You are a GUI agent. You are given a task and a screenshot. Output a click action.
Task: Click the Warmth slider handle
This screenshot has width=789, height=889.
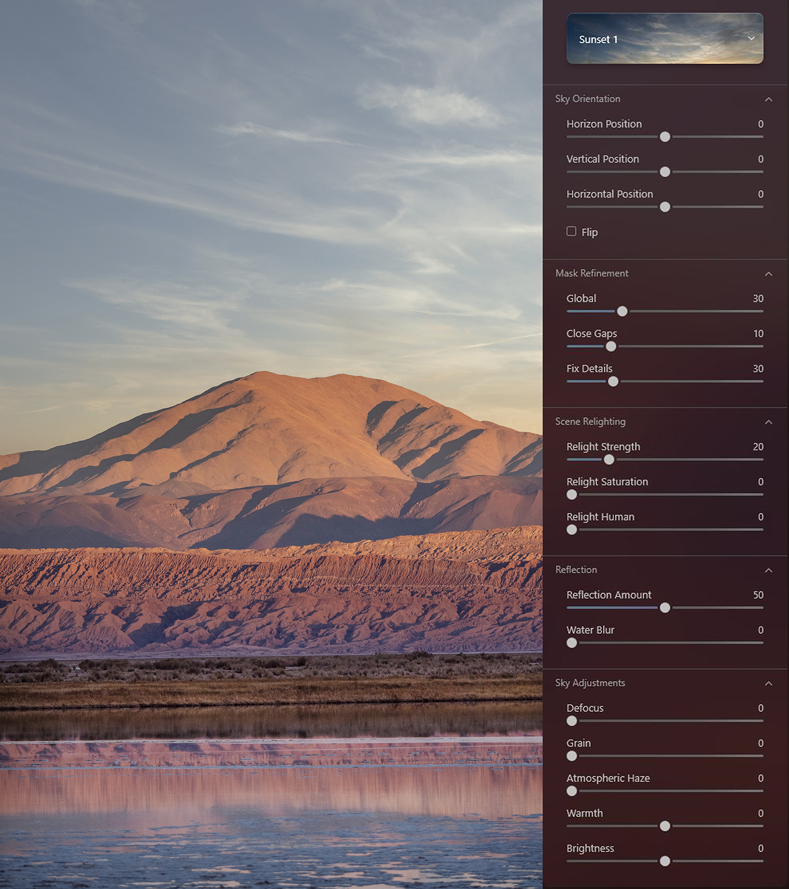[665, 826]
